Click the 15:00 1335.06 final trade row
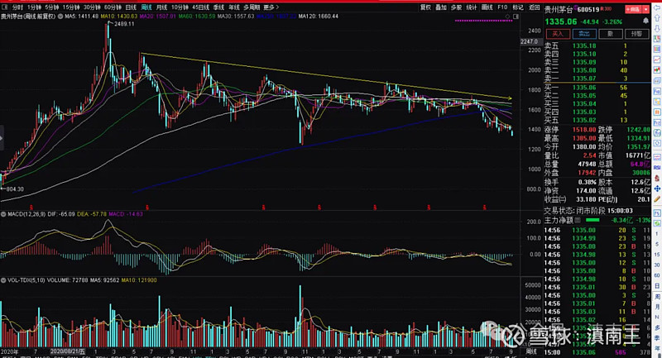The height and width of the screenshot is (358, 662). (597, 352)
